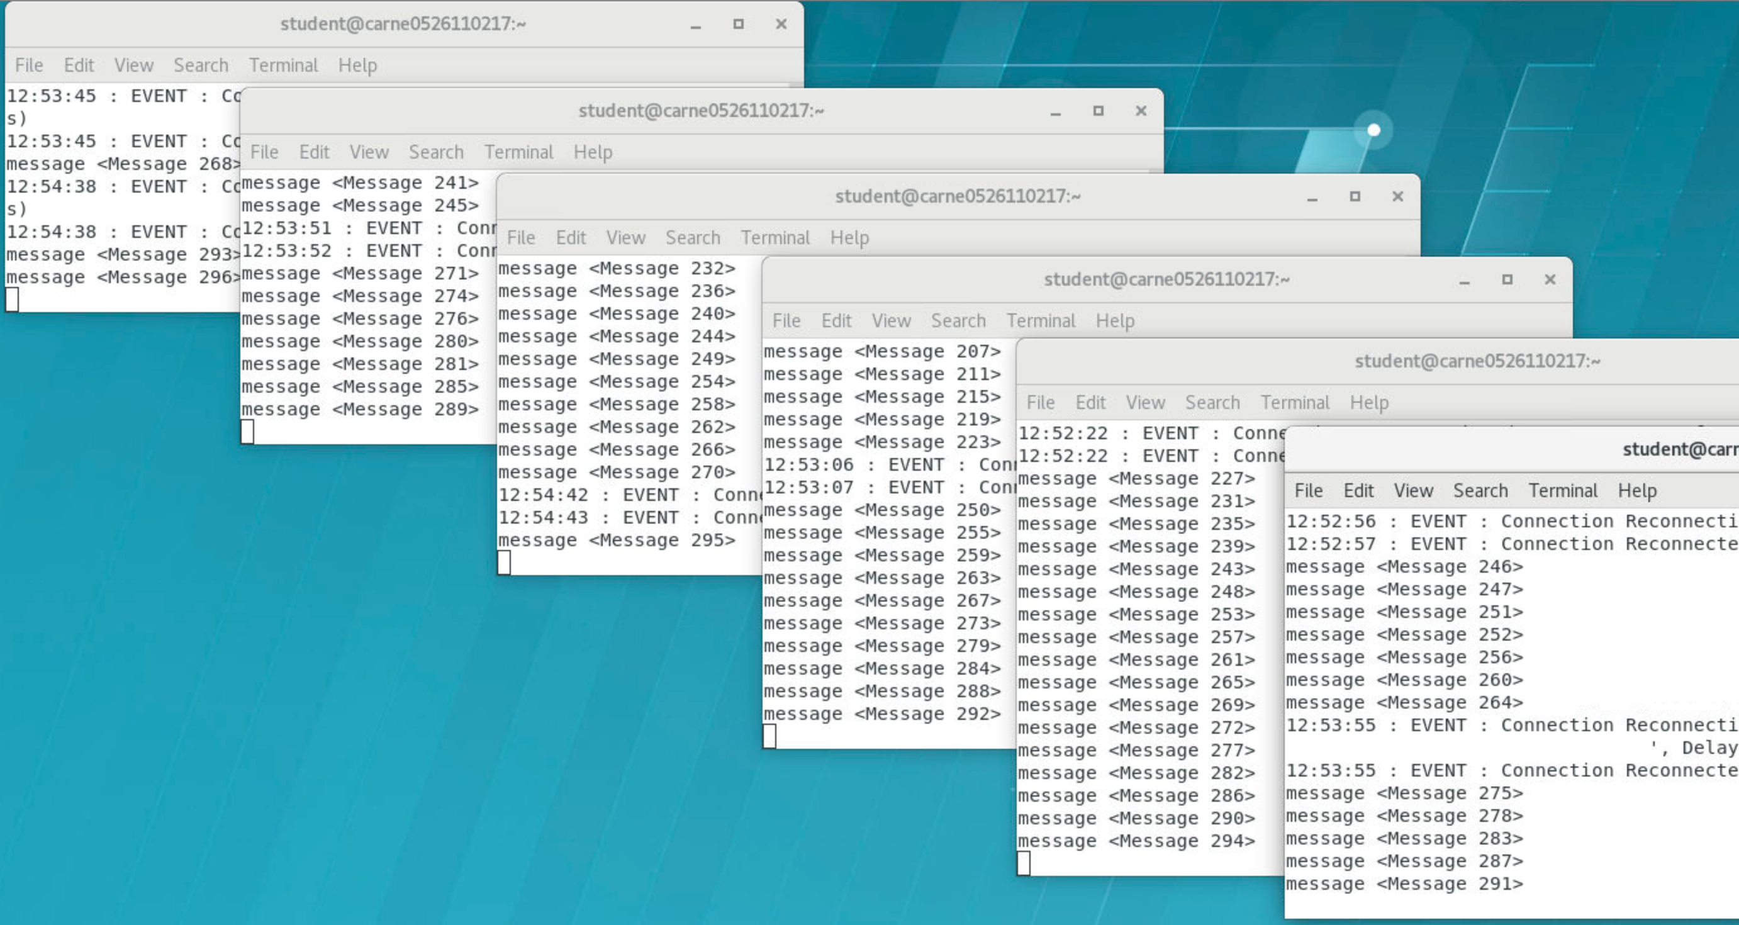Open Help menu in terminal ending with Message 289
1739x925 pixels.
(593, 152)
